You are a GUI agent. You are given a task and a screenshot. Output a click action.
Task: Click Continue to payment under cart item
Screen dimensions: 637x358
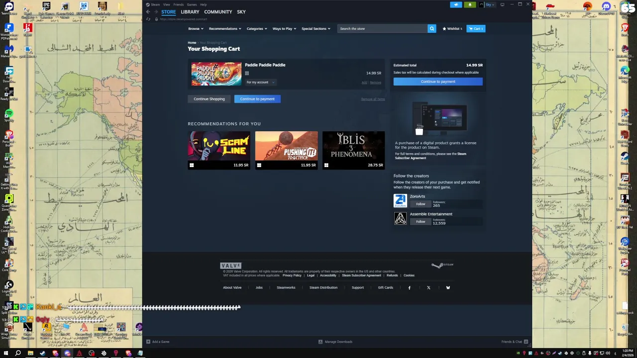pos(257,99)
